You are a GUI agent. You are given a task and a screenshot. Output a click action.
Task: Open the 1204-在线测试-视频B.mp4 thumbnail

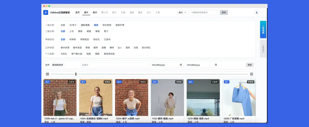96,98
